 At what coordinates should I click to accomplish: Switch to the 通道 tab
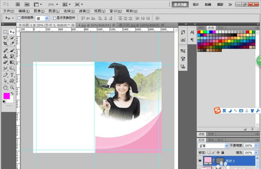(211, 140)
